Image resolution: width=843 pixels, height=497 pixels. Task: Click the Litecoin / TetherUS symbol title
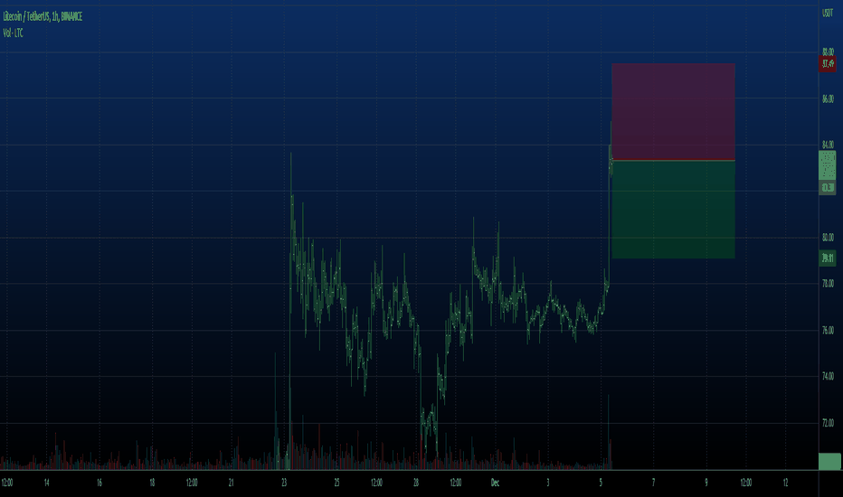pos(43,16)
